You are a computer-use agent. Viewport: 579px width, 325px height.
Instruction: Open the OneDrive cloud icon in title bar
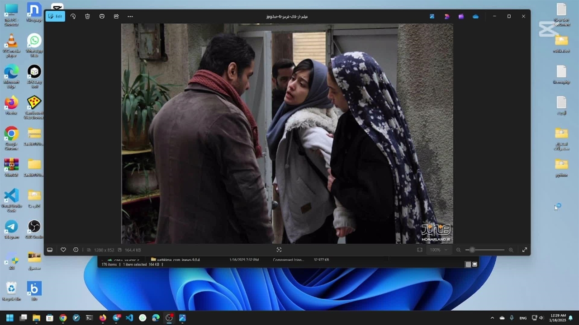pos(475,16)
